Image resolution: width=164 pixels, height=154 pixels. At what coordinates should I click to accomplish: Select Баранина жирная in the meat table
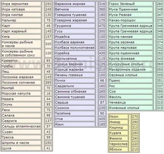74,4
